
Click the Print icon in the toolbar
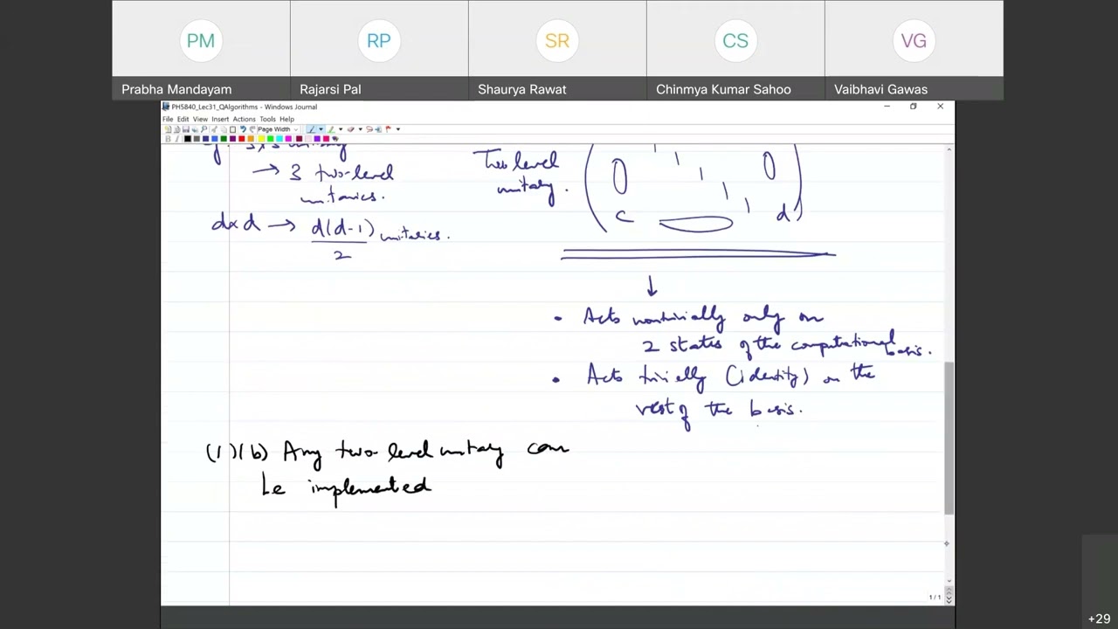click(x=195, y=129)
